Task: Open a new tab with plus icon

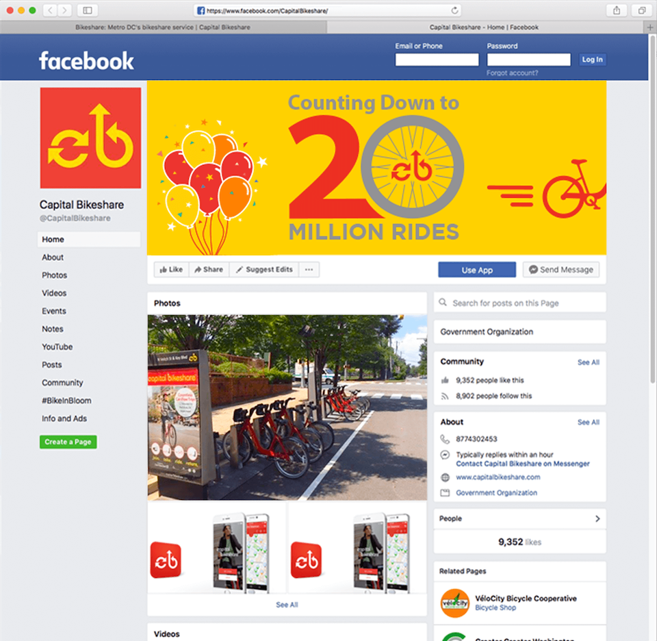Action: pos(650,27)
